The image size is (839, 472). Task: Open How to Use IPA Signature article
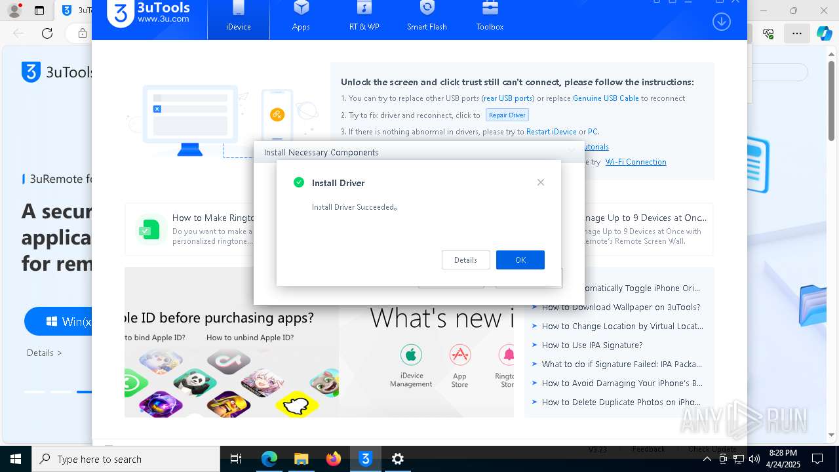(592, 345)
